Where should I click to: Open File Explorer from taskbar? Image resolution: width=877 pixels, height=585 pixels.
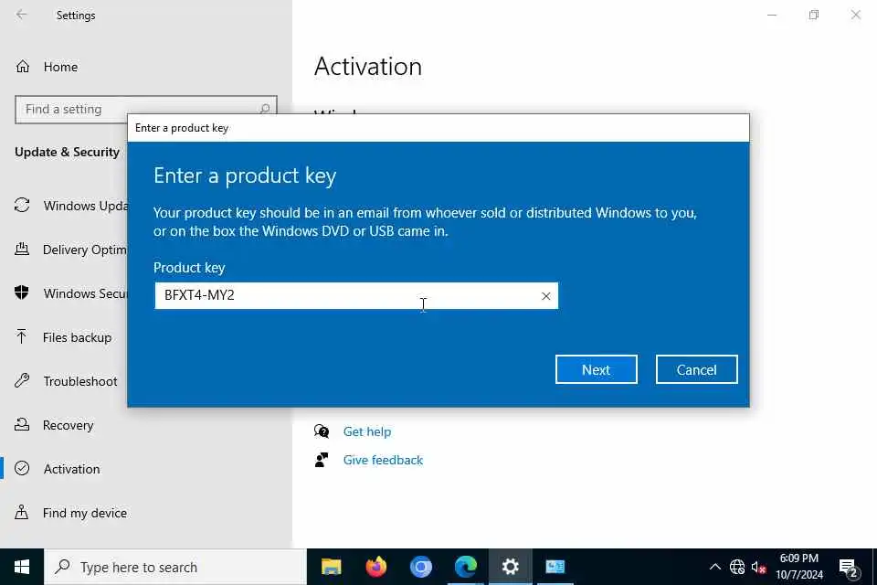[331, 567]
